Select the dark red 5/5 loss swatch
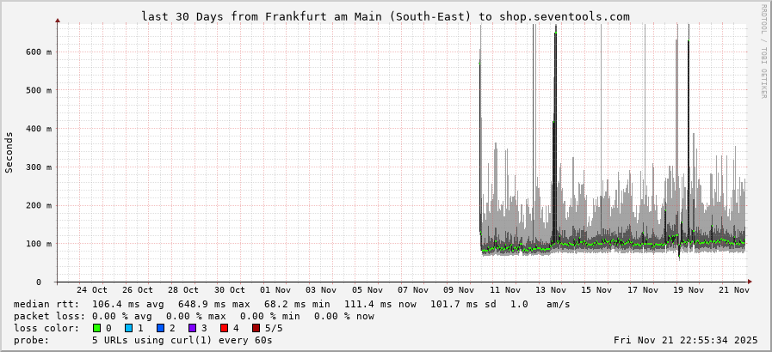This screenshot has width=772, height=352. point(256,328)
